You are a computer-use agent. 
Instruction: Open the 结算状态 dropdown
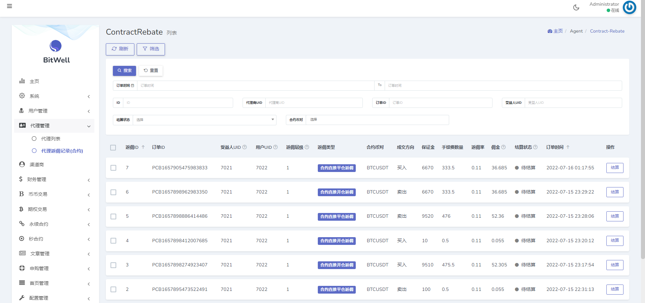(204, 120)
